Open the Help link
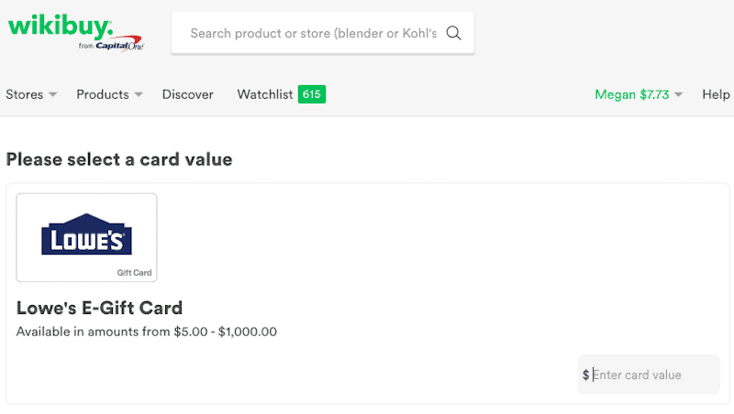The image size is (734, 414). click(x=716, y=94)
